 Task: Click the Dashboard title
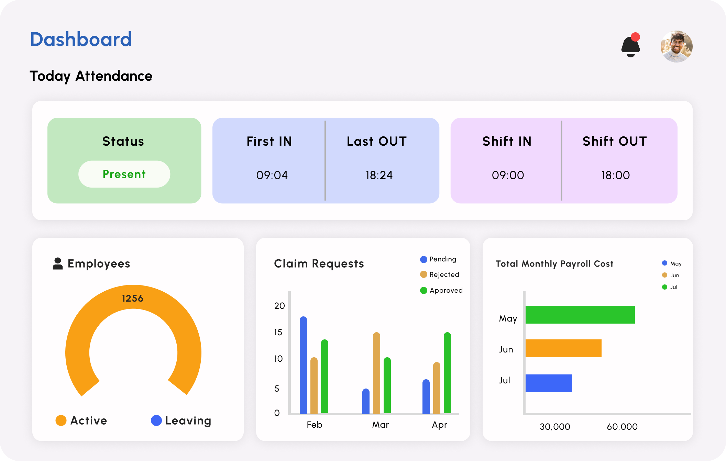[x=81, y=39]
